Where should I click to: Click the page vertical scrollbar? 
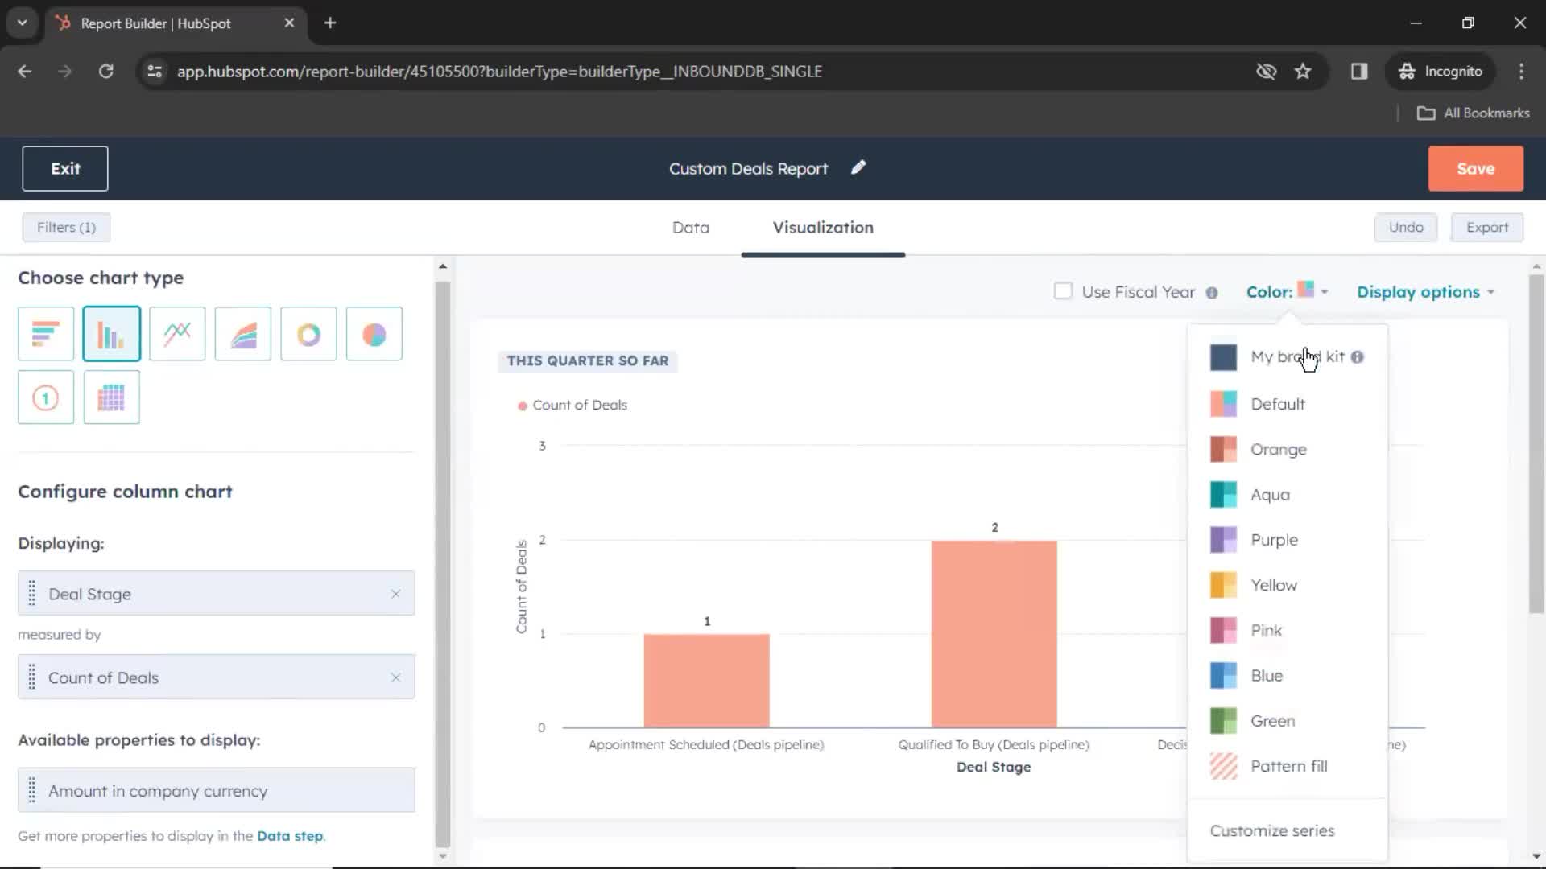[1536, 444]
